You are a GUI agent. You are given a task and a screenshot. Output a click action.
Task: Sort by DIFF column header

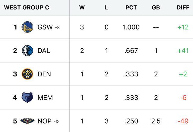183,8
